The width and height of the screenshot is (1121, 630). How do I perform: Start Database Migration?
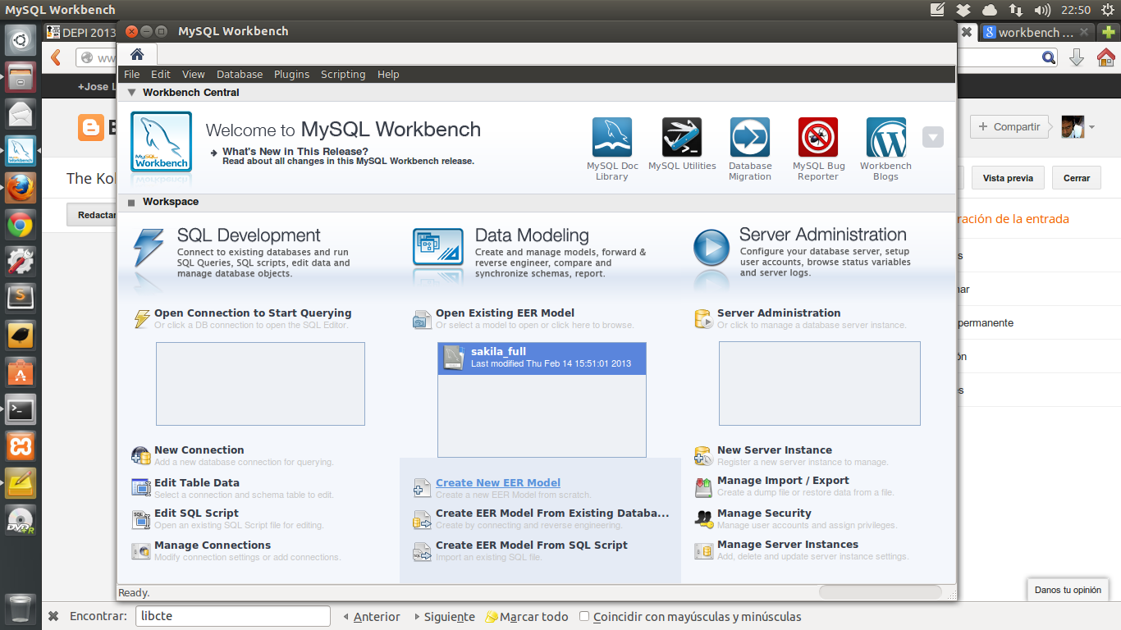point(749,136)
